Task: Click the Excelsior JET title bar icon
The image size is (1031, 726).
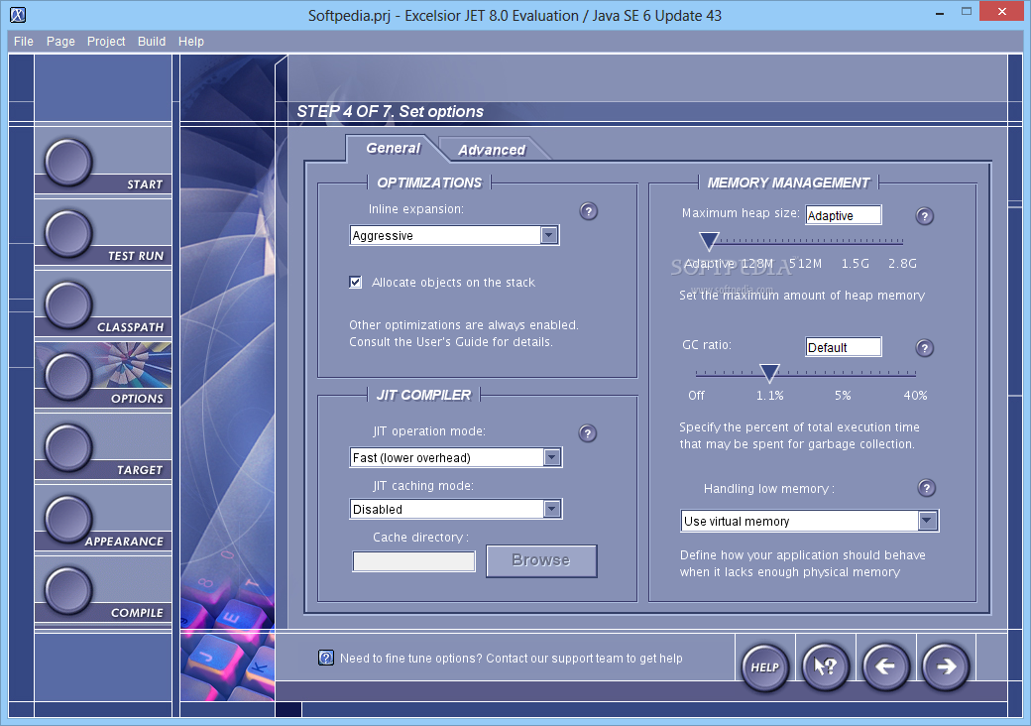Action: coord(18,15)
